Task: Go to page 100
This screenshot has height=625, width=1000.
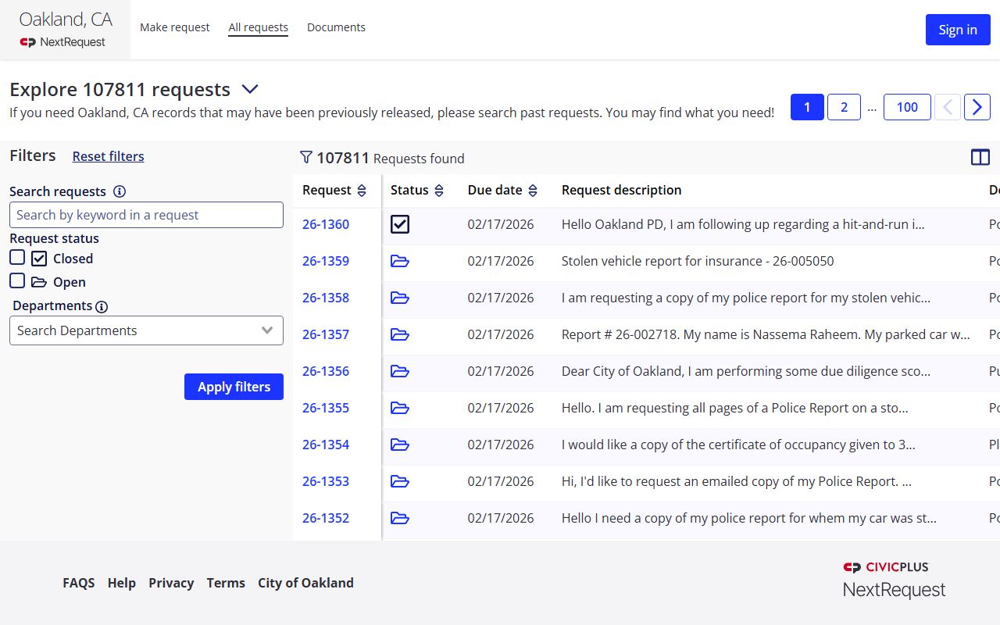Action: 907,107
